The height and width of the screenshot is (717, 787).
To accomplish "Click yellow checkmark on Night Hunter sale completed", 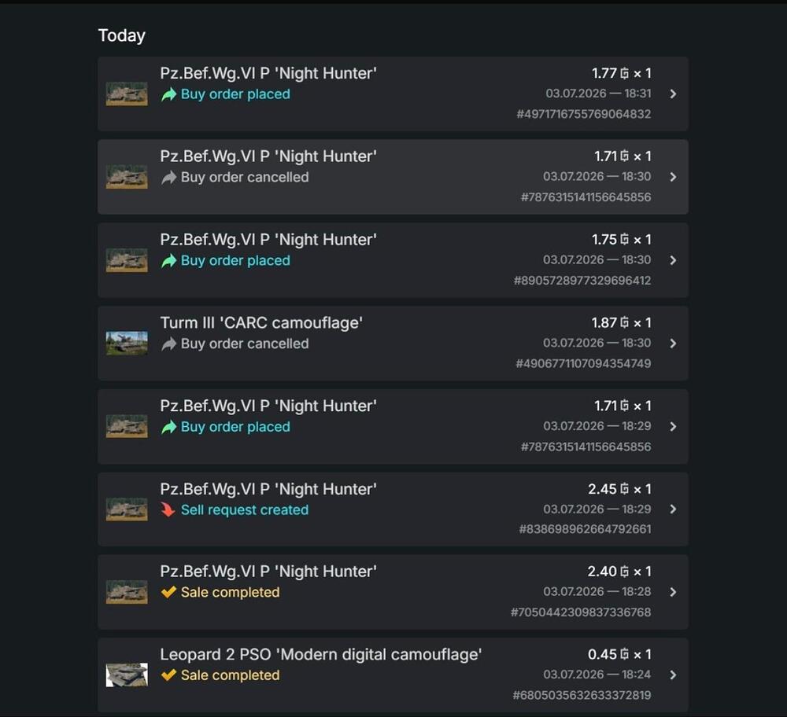I will pos(168,592).
